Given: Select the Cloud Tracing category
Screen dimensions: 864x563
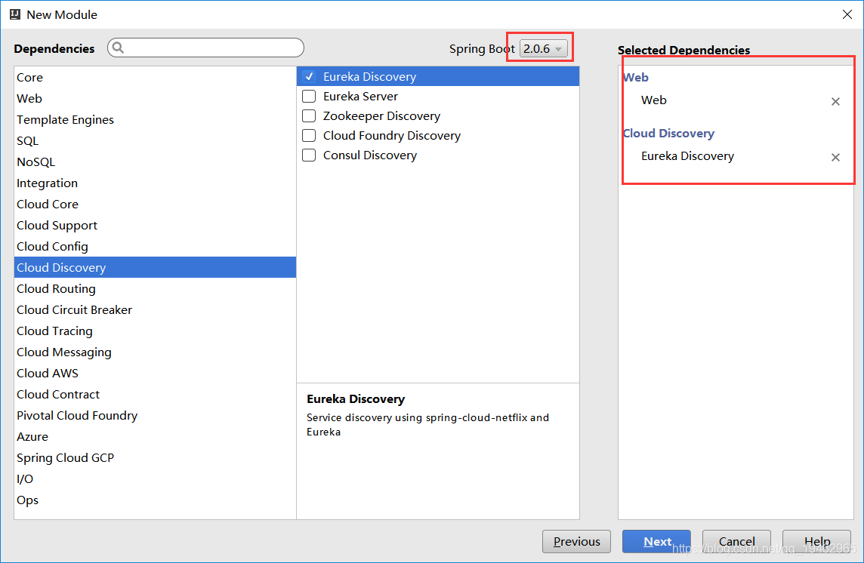Looking at the screenshot, I should click(155, 331).
